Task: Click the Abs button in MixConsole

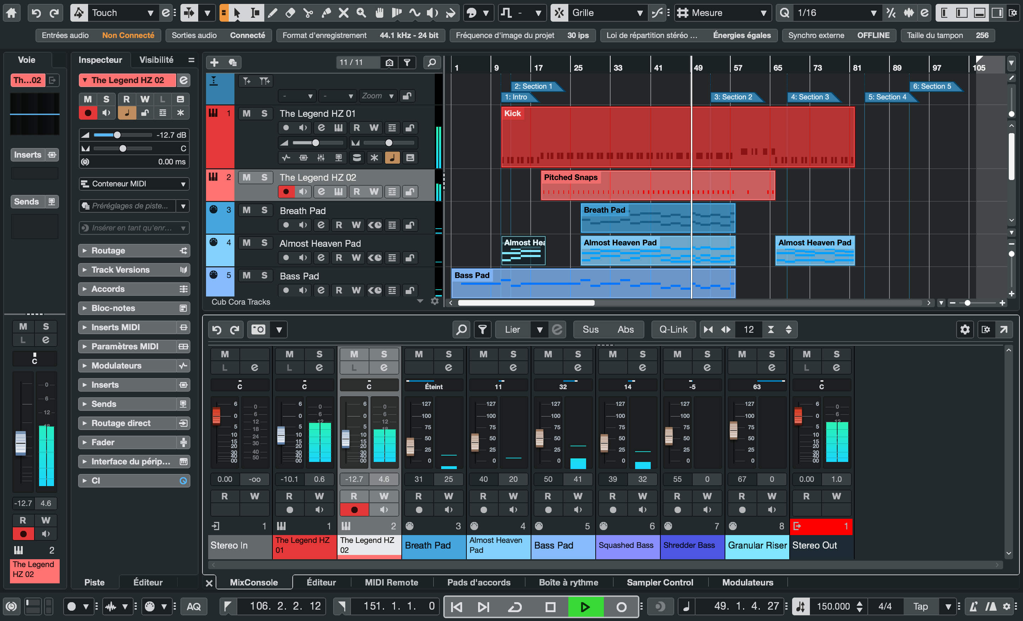Action: [x=625, y=329]
